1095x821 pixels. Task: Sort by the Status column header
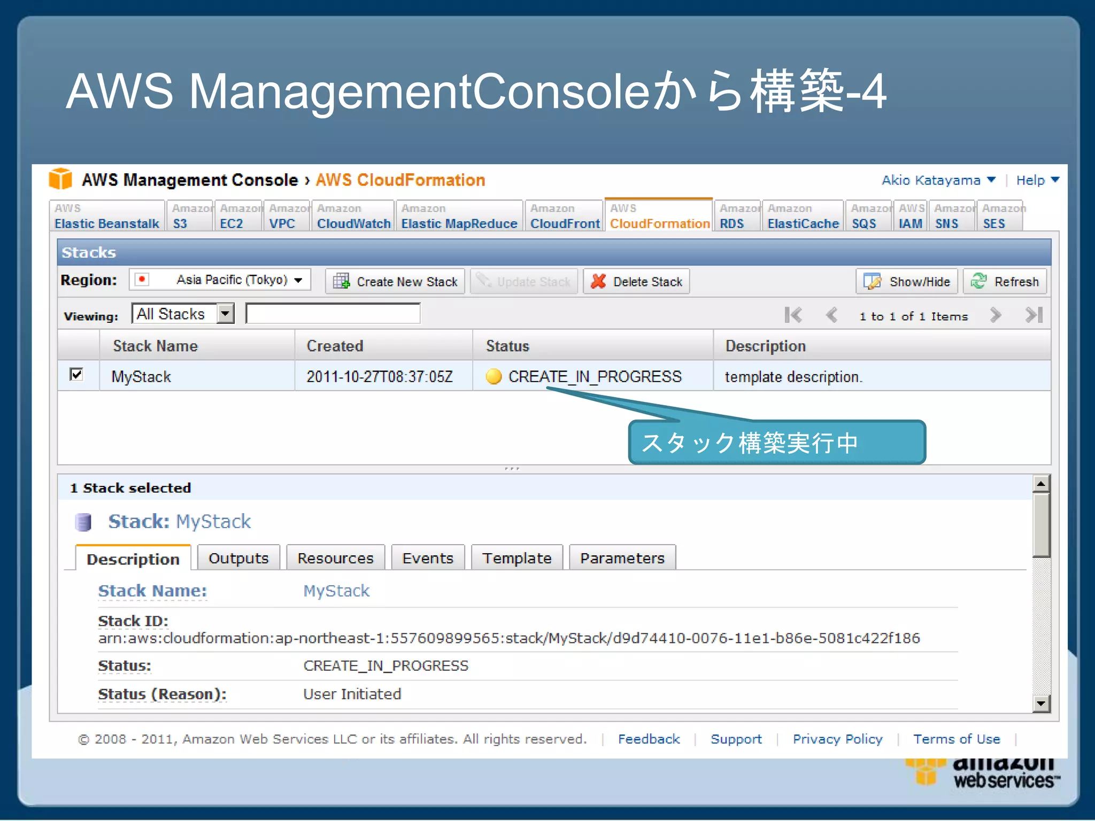[593, 346]
